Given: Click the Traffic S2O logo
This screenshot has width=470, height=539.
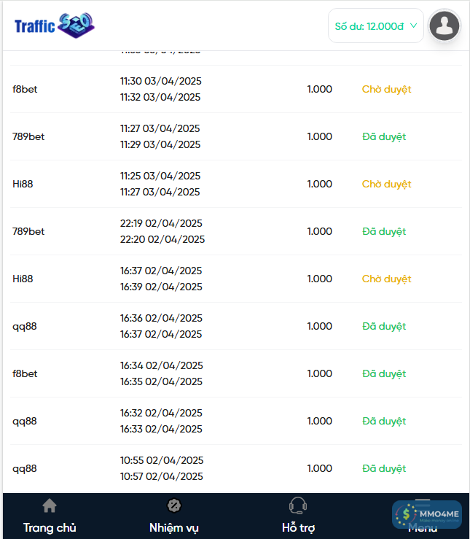Looking at the screenshot, I should (x=55, y=26).
